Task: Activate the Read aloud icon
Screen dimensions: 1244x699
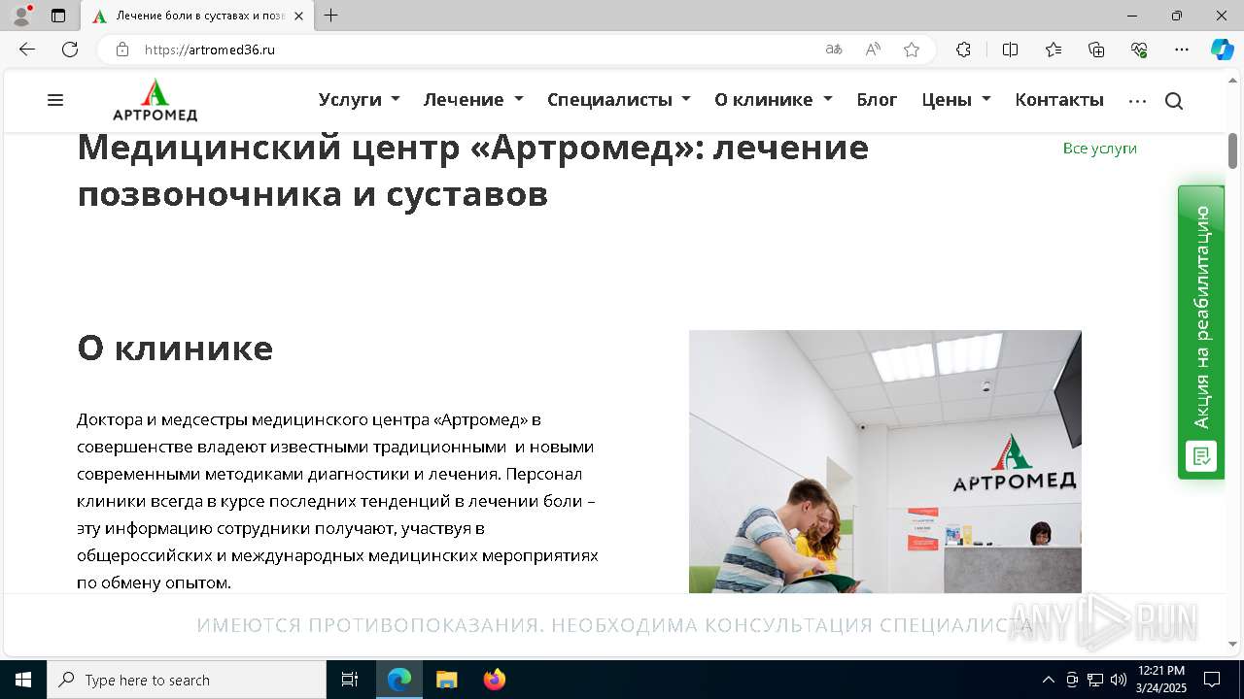Action: (x=873, y=50)
